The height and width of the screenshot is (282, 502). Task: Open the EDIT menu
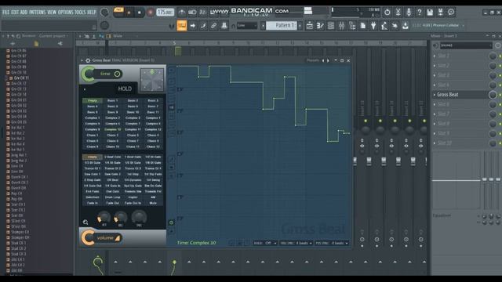[15, 13]
